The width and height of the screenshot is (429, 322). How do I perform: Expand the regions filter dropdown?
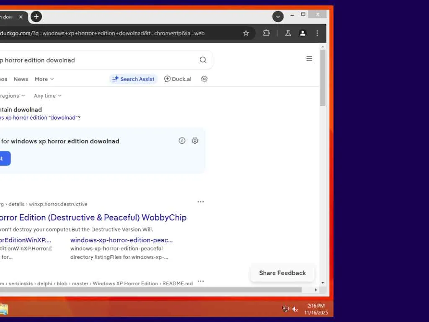[x=12, y=96]
